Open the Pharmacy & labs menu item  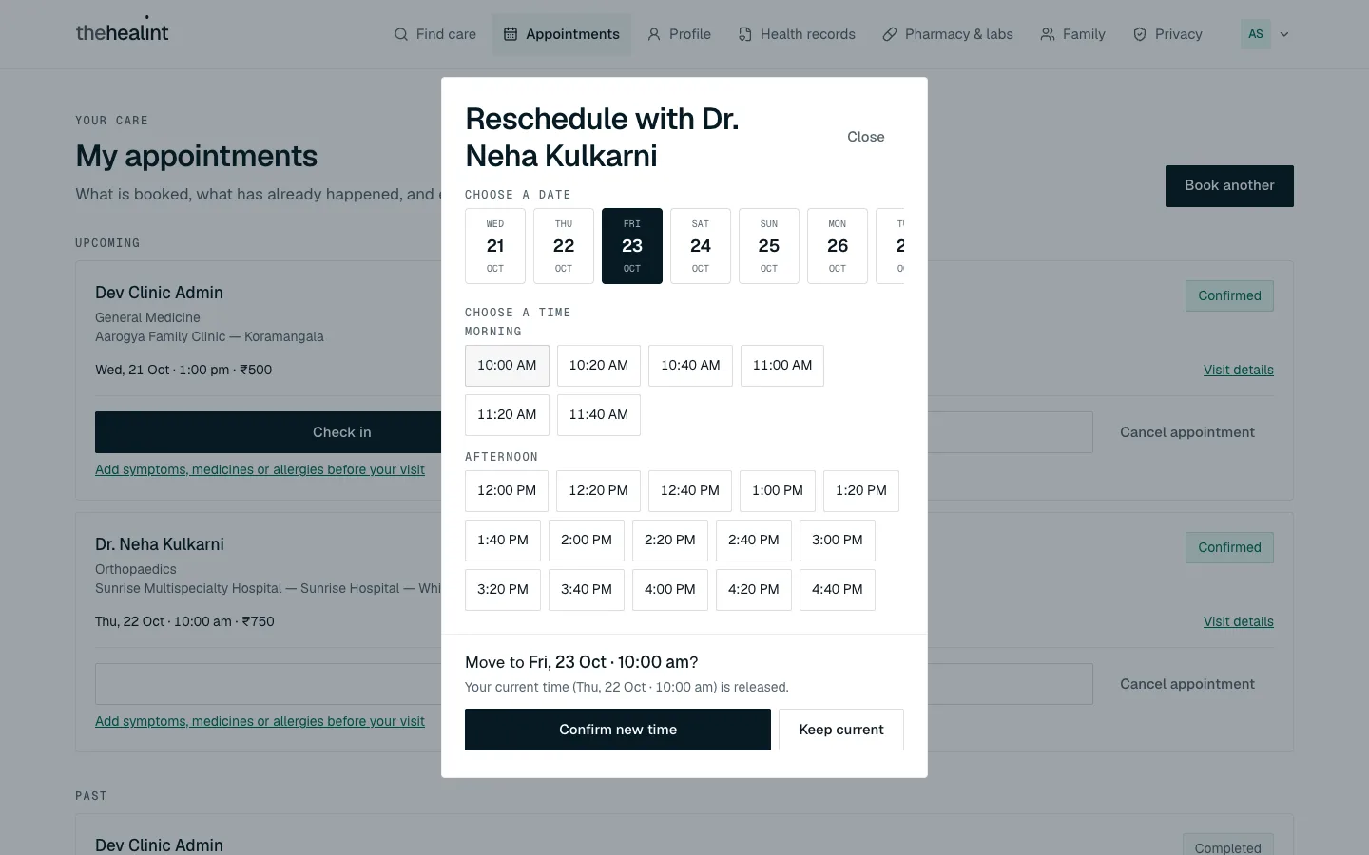(948, 34)
